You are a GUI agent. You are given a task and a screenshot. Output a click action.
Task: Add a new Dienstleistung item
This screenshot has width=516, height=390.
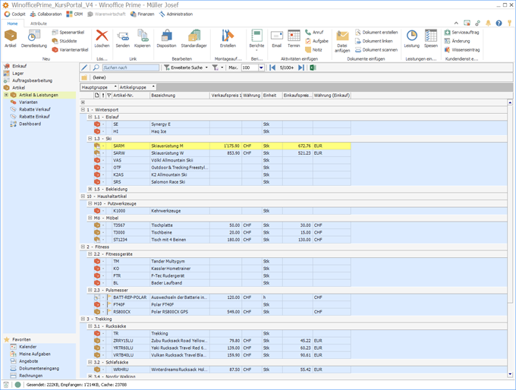(34, 39)
